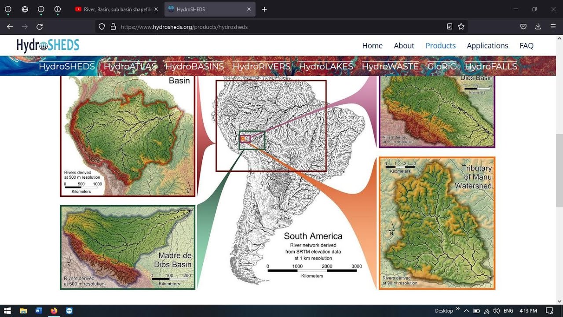Select the HydroSHEDS browser tab
The height and width of the screenshot is (317, 563).
coord(210,9)
